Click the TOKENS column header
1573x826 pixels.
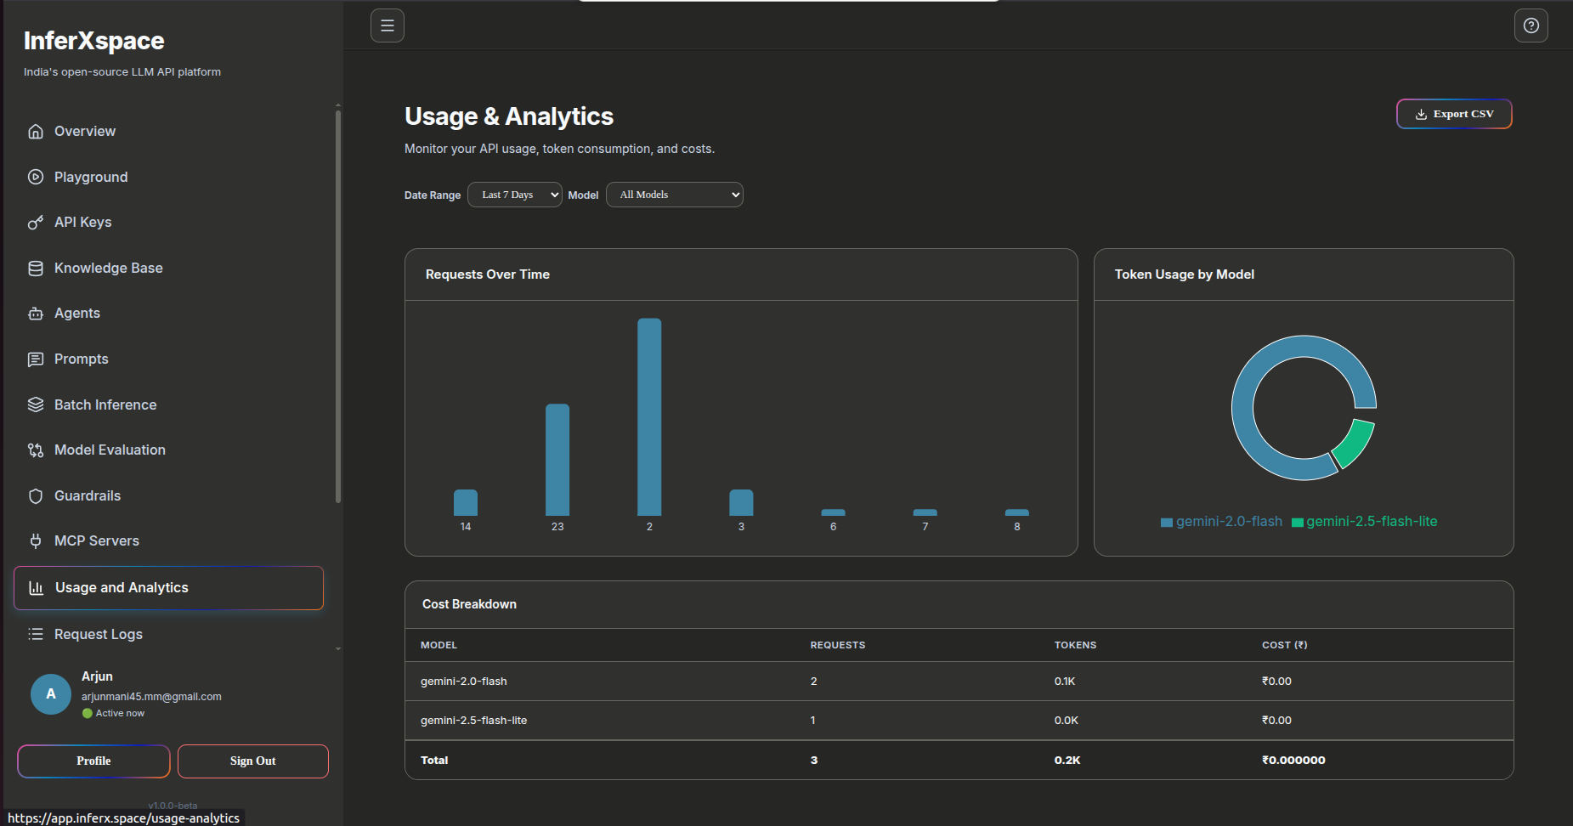(x=1076, y=645)
